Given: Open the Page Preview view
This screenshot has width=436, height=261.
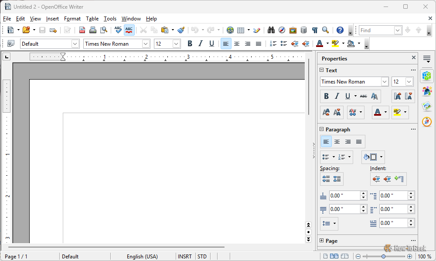Looking at the screenshot, I should pos(104,30).
